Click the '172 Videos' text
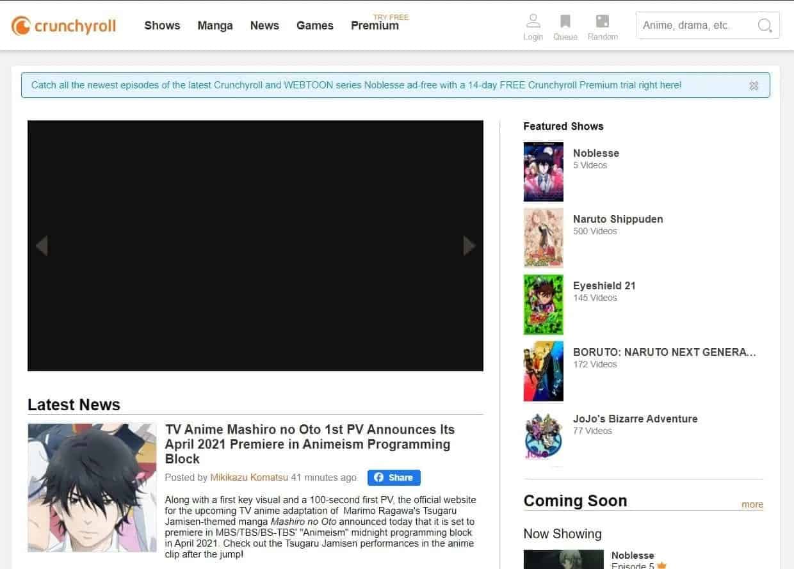Viewport: 794px width, 569px height. click(x=595, y=364)
